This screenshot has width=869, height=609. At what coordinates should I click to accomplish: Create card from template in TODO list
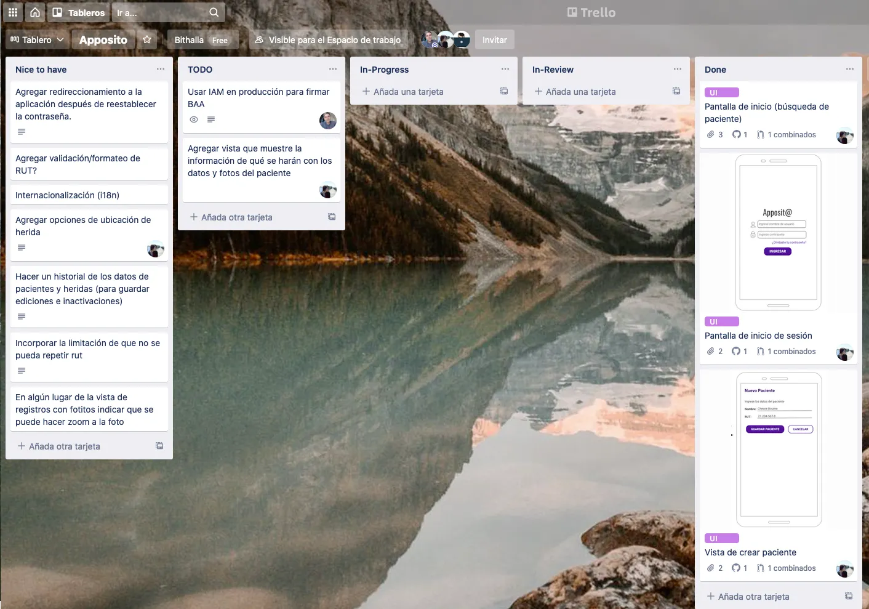click(x=332, y=217)
